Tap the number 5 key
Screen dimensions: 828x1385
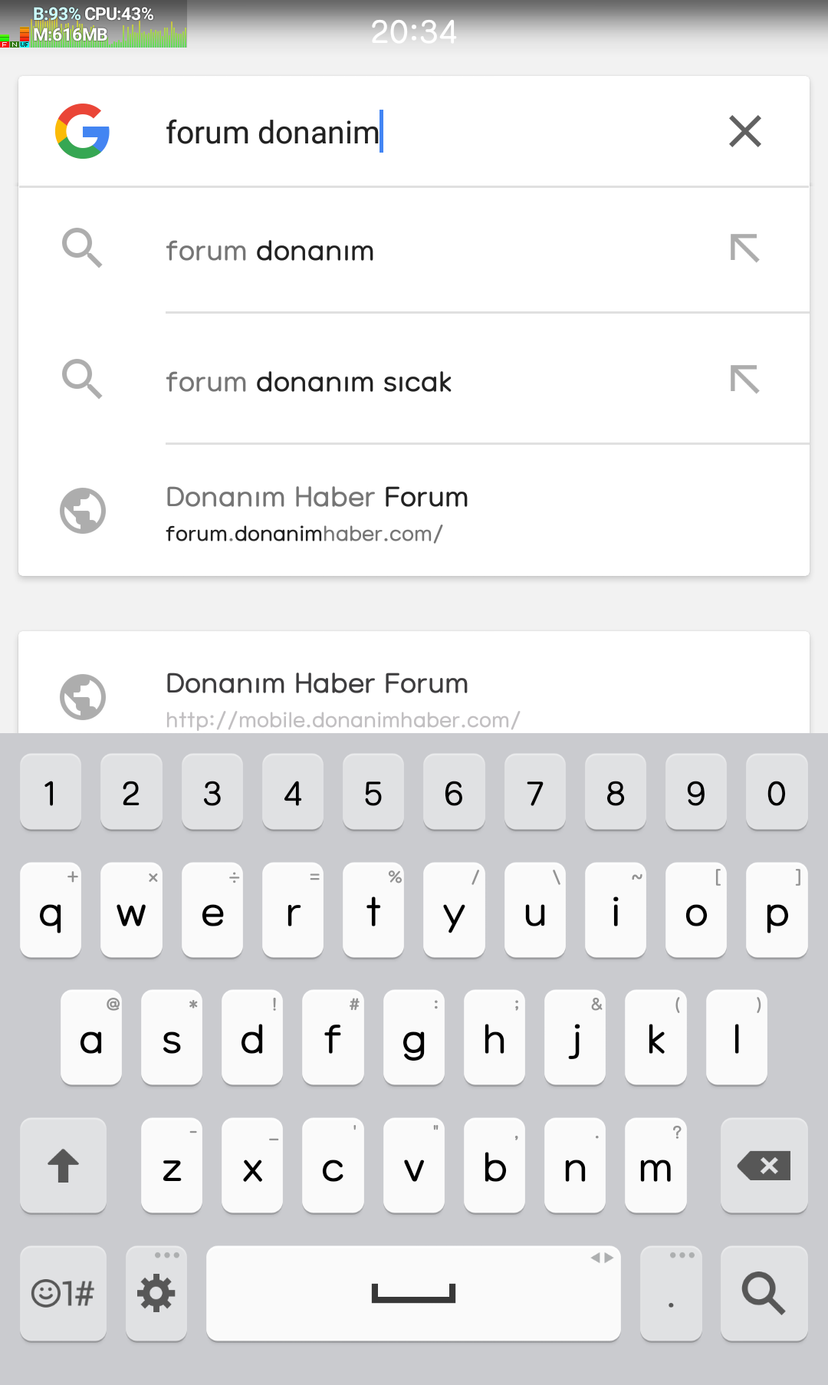point(373,792)
